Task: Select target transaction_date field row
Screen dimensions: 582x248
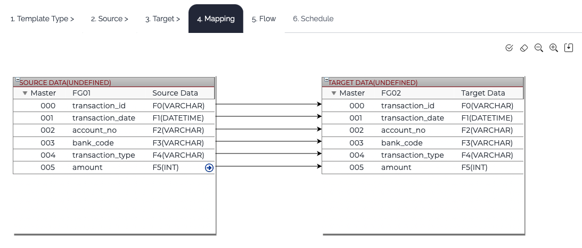Action: [x=412, y=118]
